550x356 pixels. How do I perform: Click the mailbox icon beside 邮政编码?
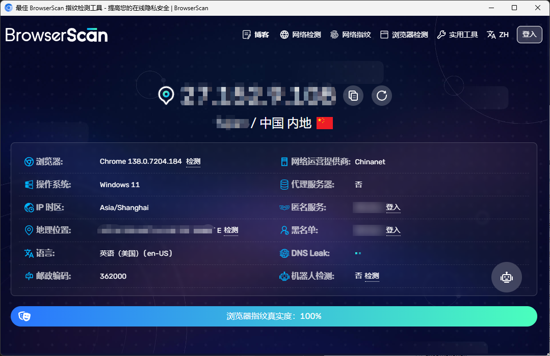[x=29, y=276]
